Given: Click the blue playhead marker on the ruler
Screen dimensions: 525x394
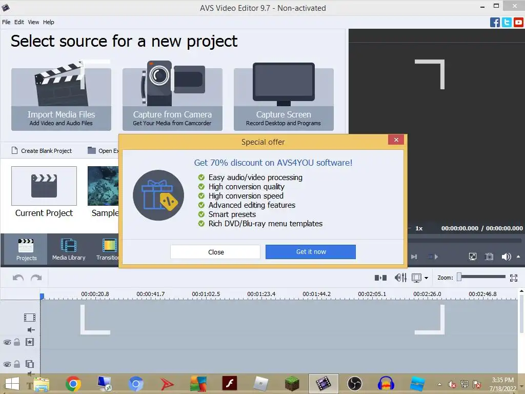Looking at the screenshot, I should tap(42, 296).
